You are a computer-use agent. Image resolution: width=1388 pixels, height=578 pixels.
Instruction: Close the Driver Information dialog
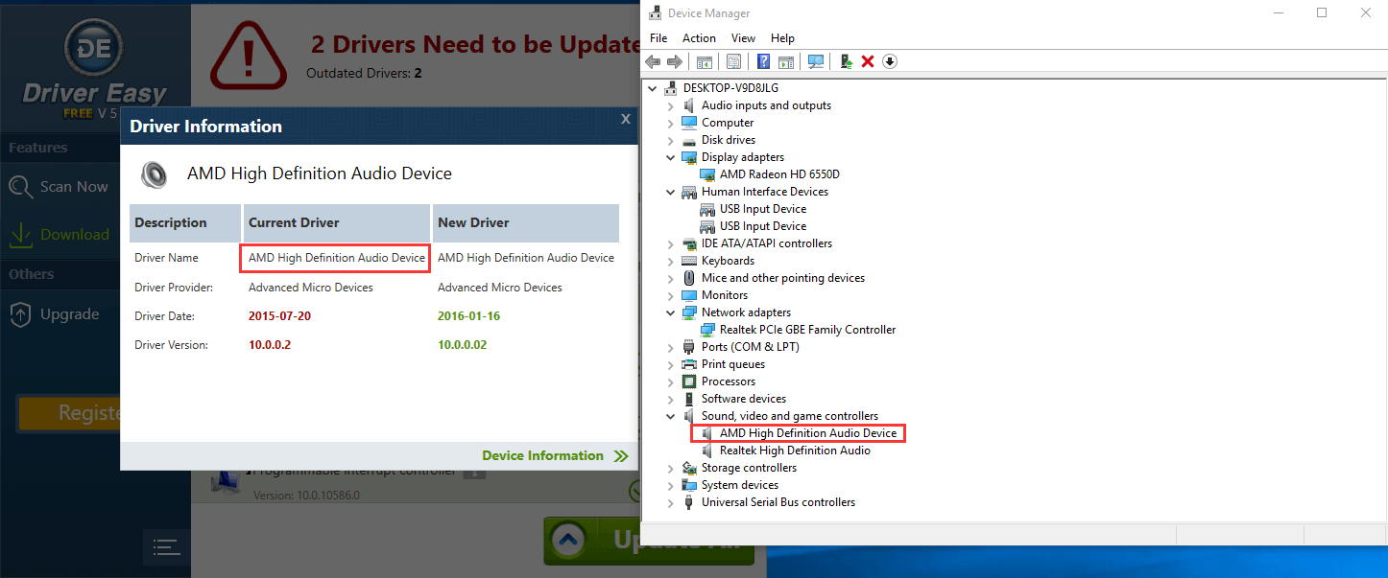[625, 119]
